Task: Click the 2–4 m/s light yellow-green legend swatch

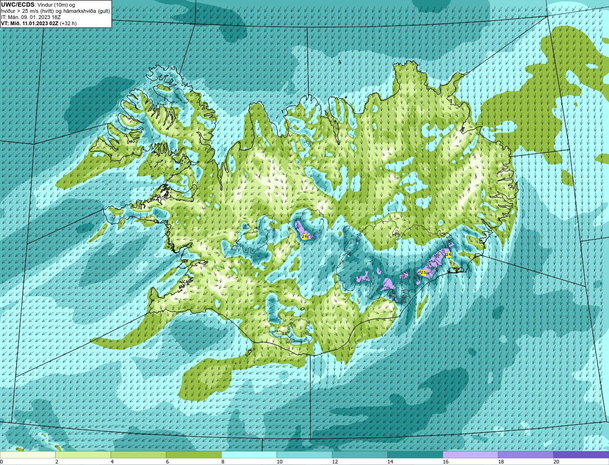Action: (83, 455)
